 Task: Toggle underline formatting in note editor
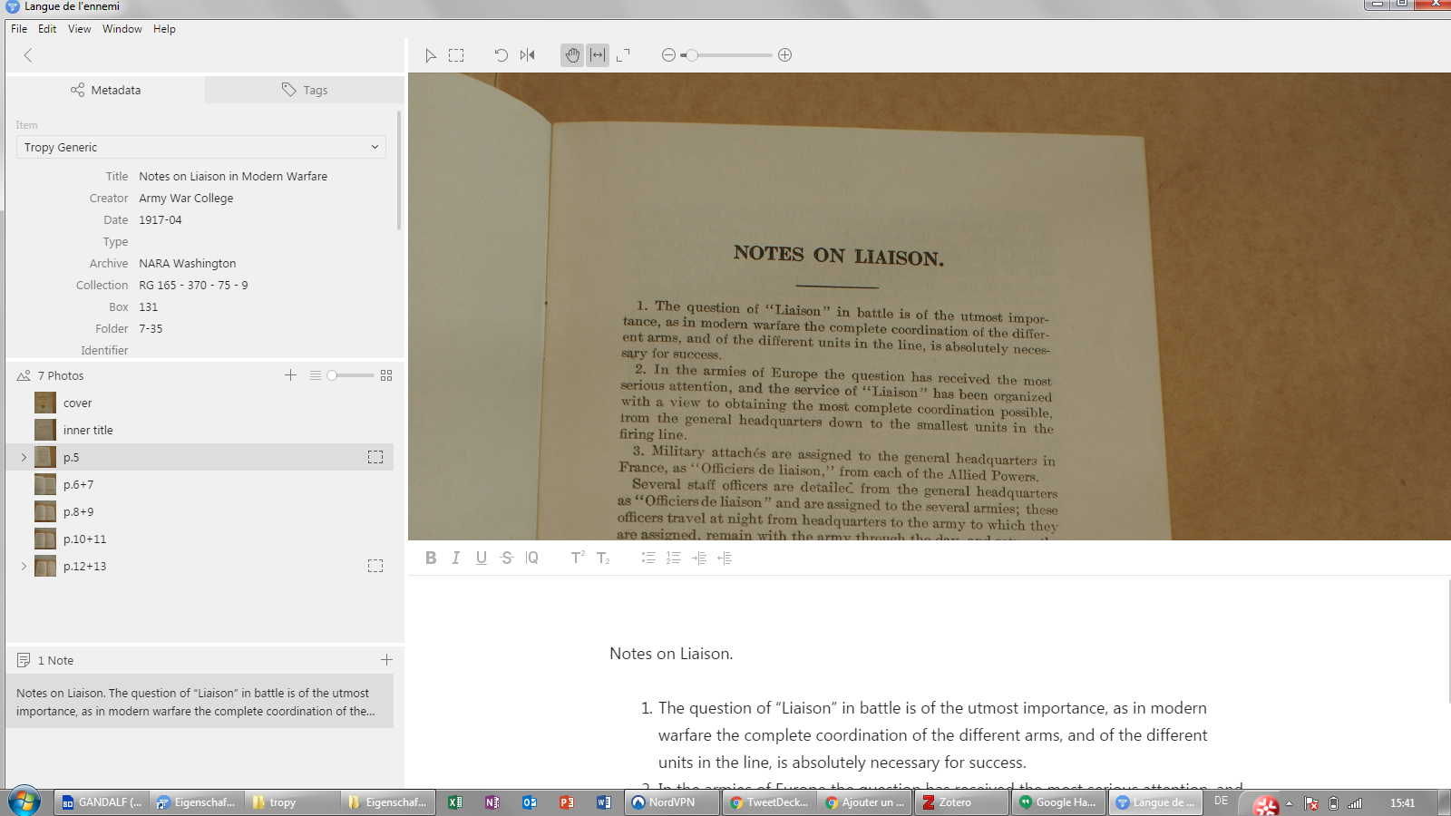click(482, 558)
